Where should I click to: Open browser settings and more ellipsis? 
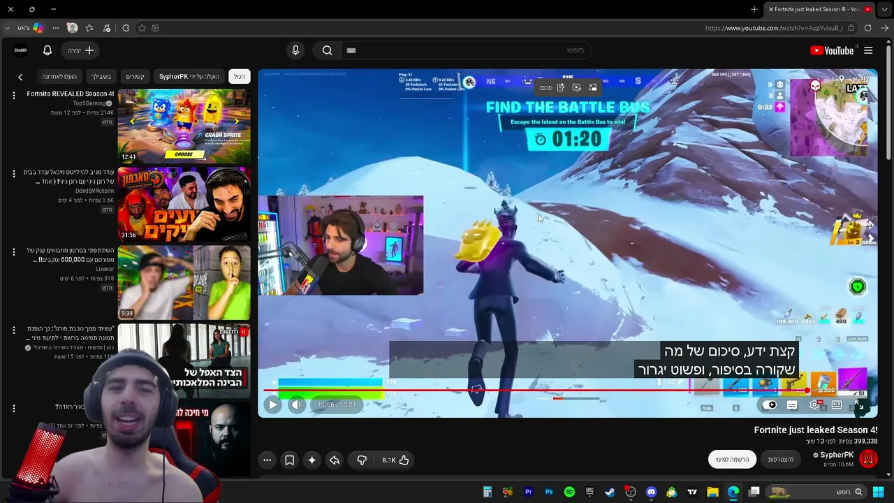56,28
